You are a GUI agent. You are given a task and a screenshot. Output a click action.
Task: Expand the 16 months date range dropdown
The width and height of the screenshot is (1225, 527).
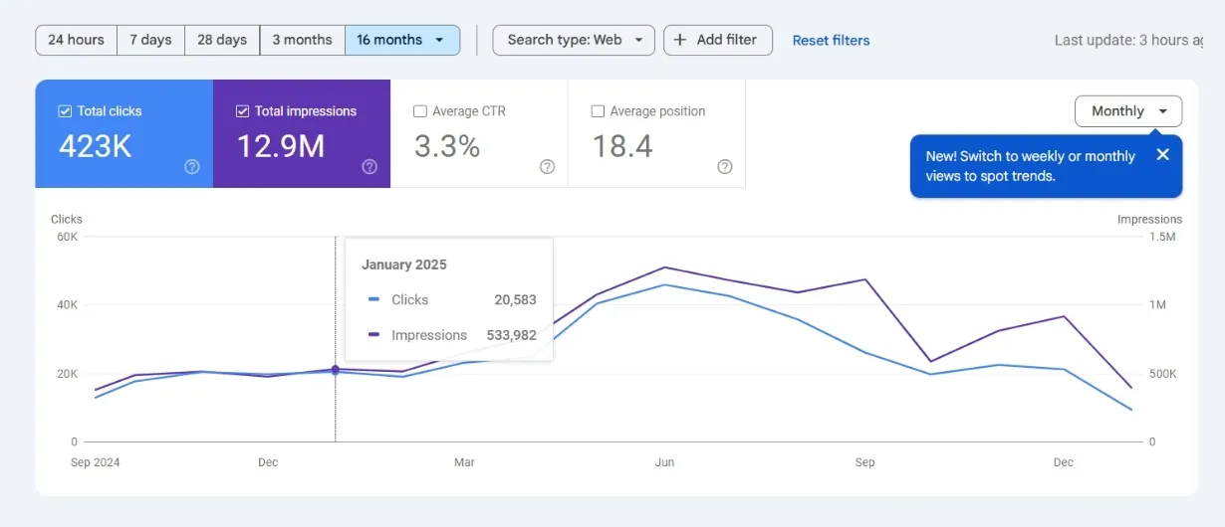(402, 40)
